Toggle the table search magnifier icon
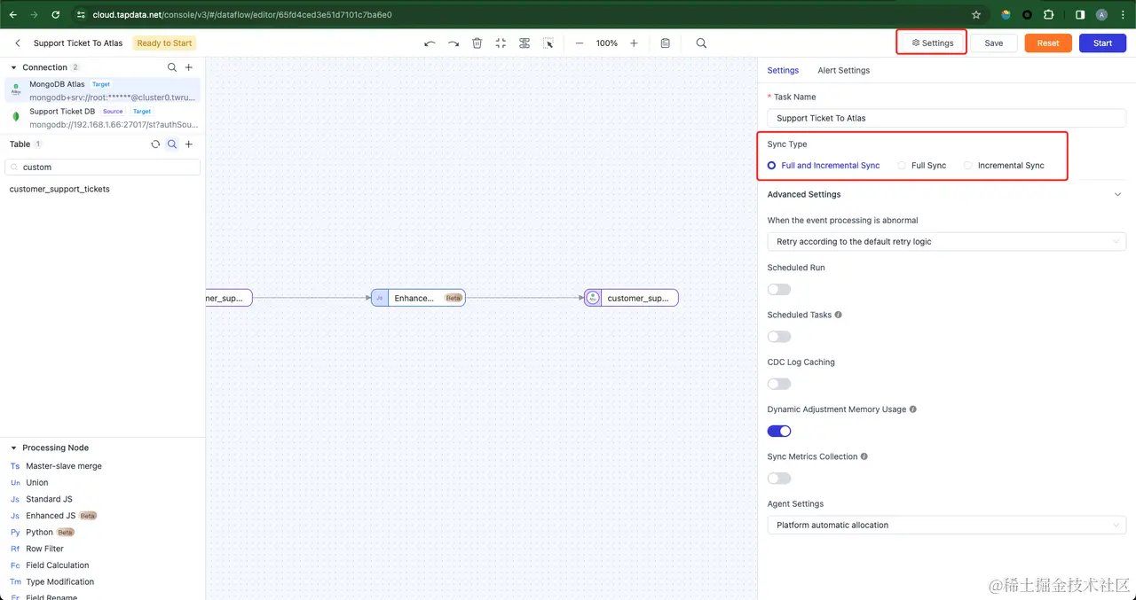This screenshot has height=600, width=1136. coord(172,144)
